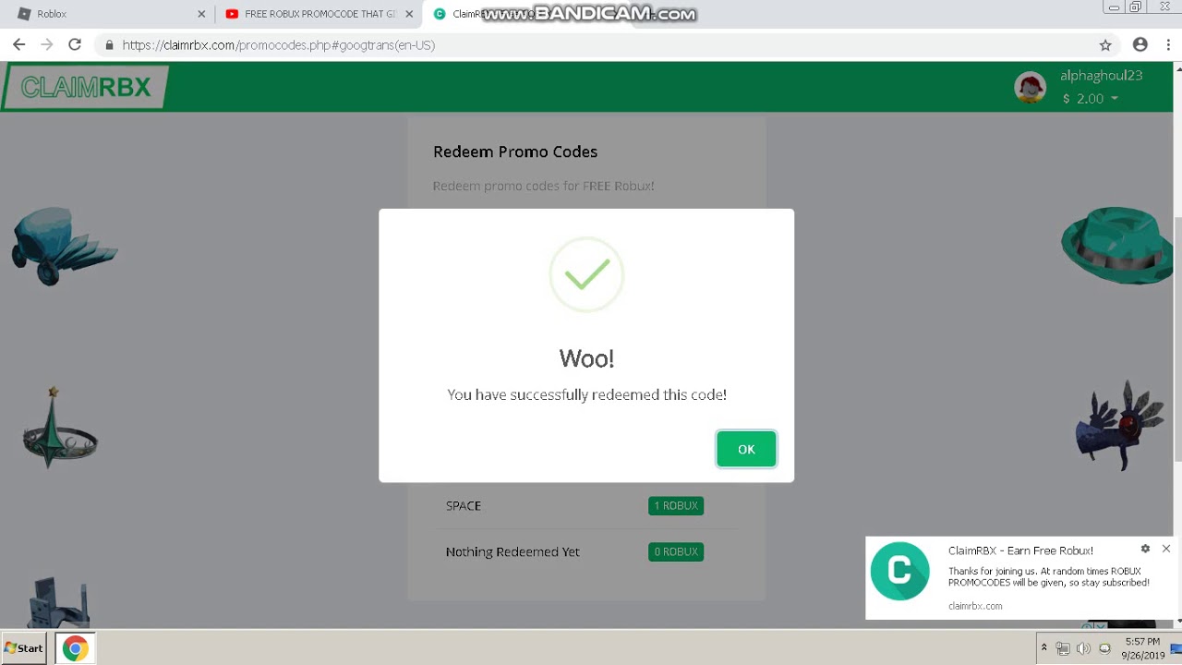Click the browser forward arrow
The width and height of the screenshot is (1182, 665).
46,44
